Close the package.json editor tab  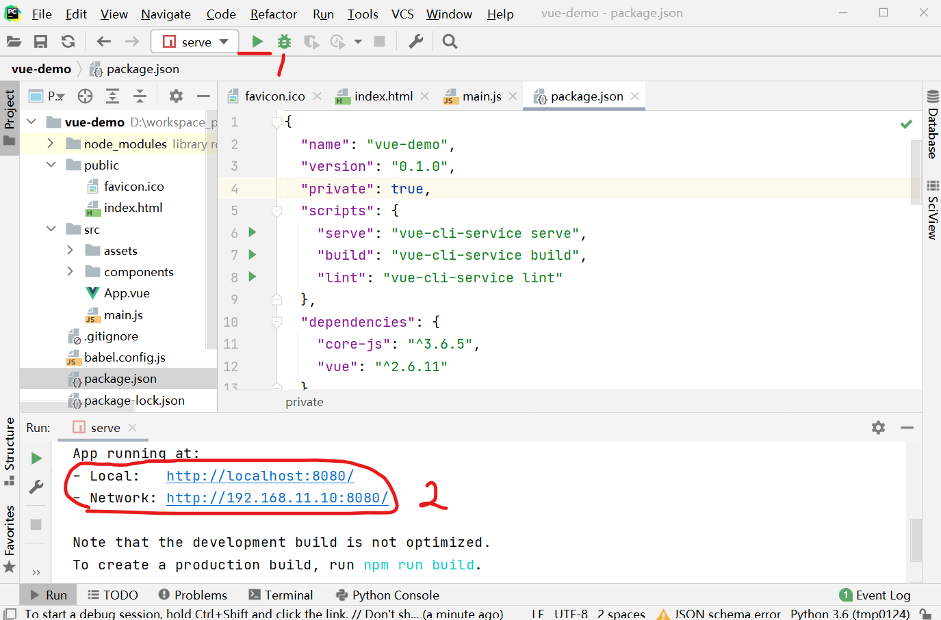[635, 96]
